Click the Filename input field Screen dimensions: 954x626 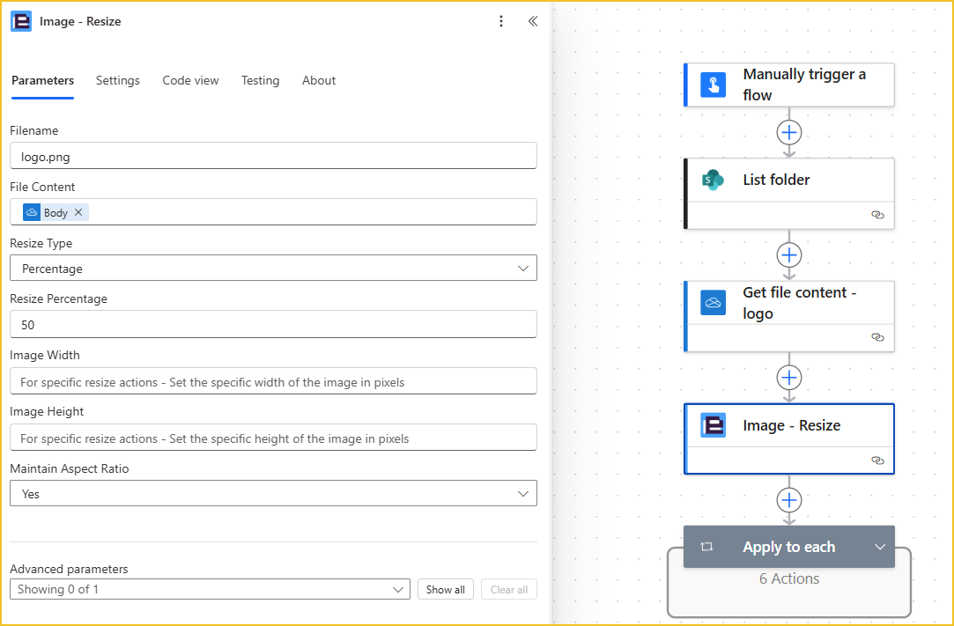[x=273, y=156]
